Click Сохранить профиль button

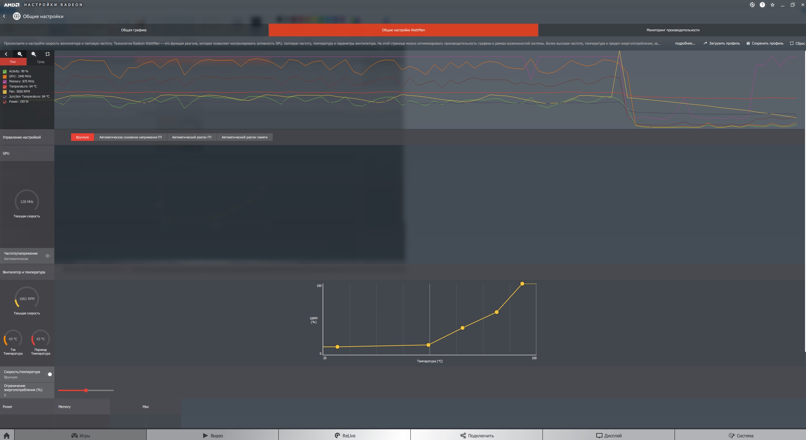(765, 43)
